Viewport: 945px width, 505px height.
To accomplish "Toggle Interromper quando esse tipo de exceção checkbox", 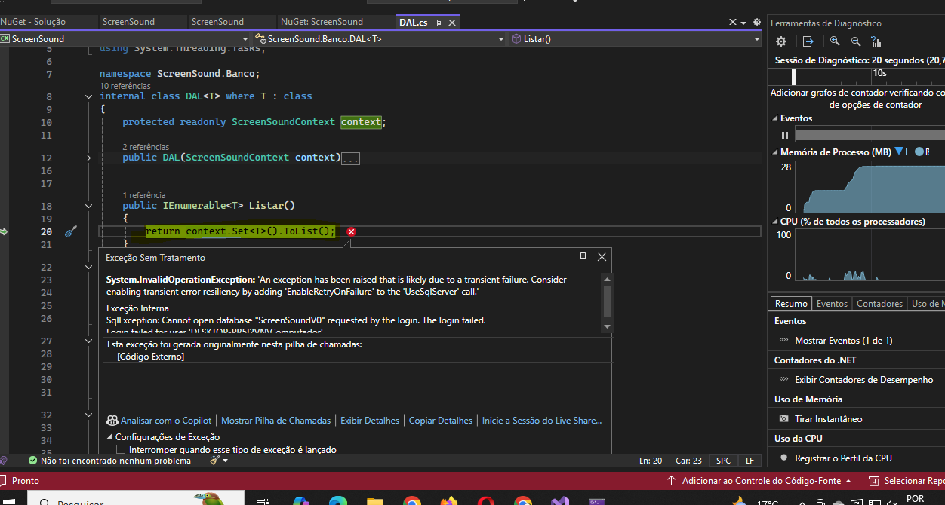I will [121, 450].
